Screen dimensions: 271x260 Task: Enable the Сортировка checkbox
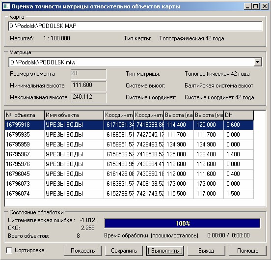(9, 250)
